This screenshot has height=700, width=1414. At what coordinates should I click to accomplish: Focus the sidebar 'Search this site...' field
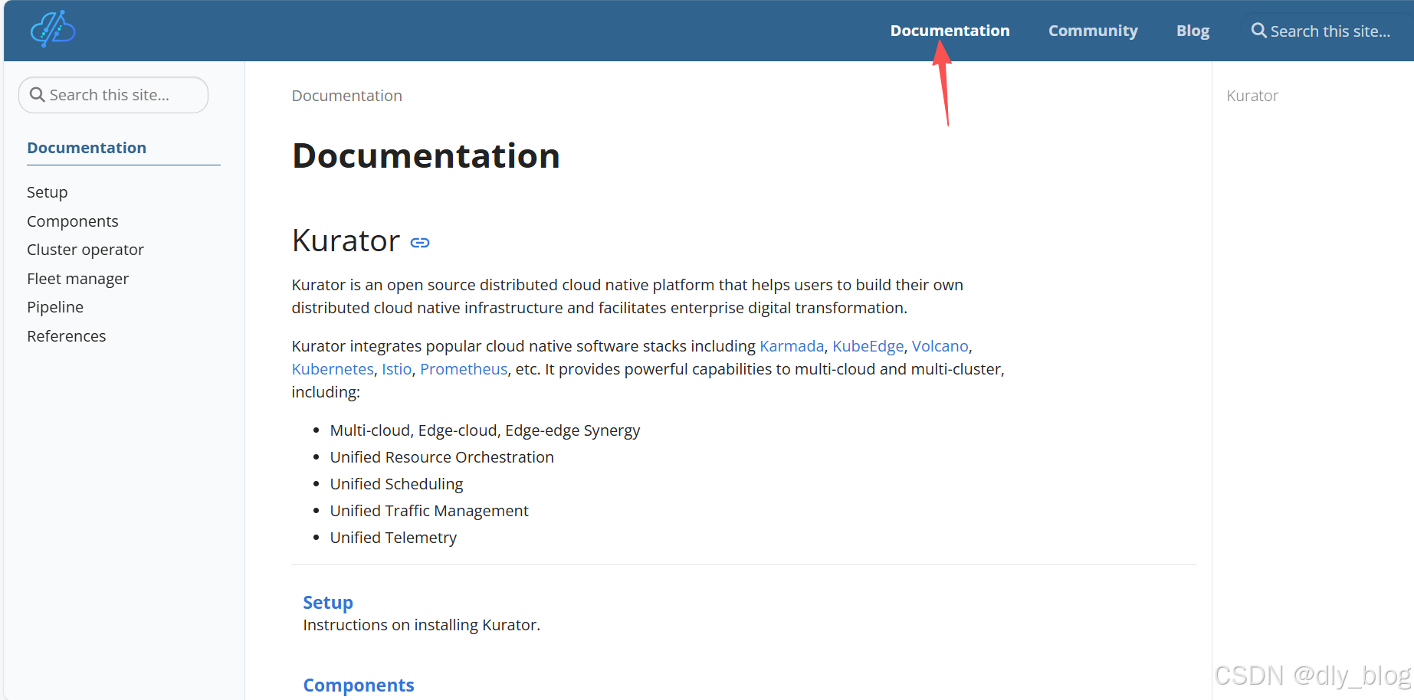click(x=113, y=95)
